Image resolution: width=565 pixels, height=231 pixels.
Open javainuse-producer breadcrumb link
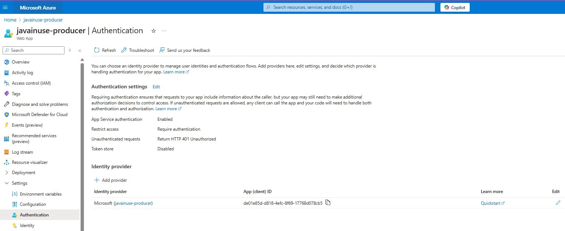pos(43,20)
